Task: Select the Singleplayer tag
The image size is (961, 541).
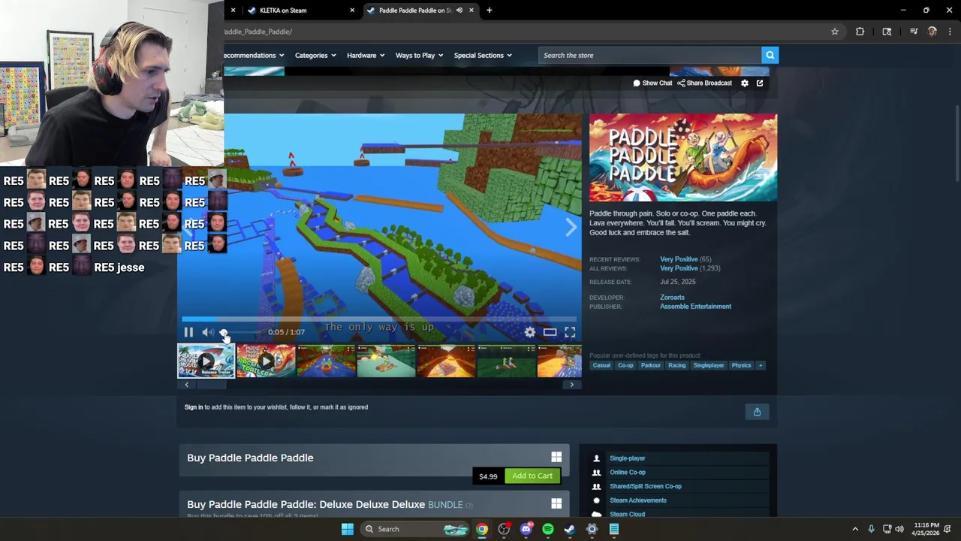Action: pos(709,365)
